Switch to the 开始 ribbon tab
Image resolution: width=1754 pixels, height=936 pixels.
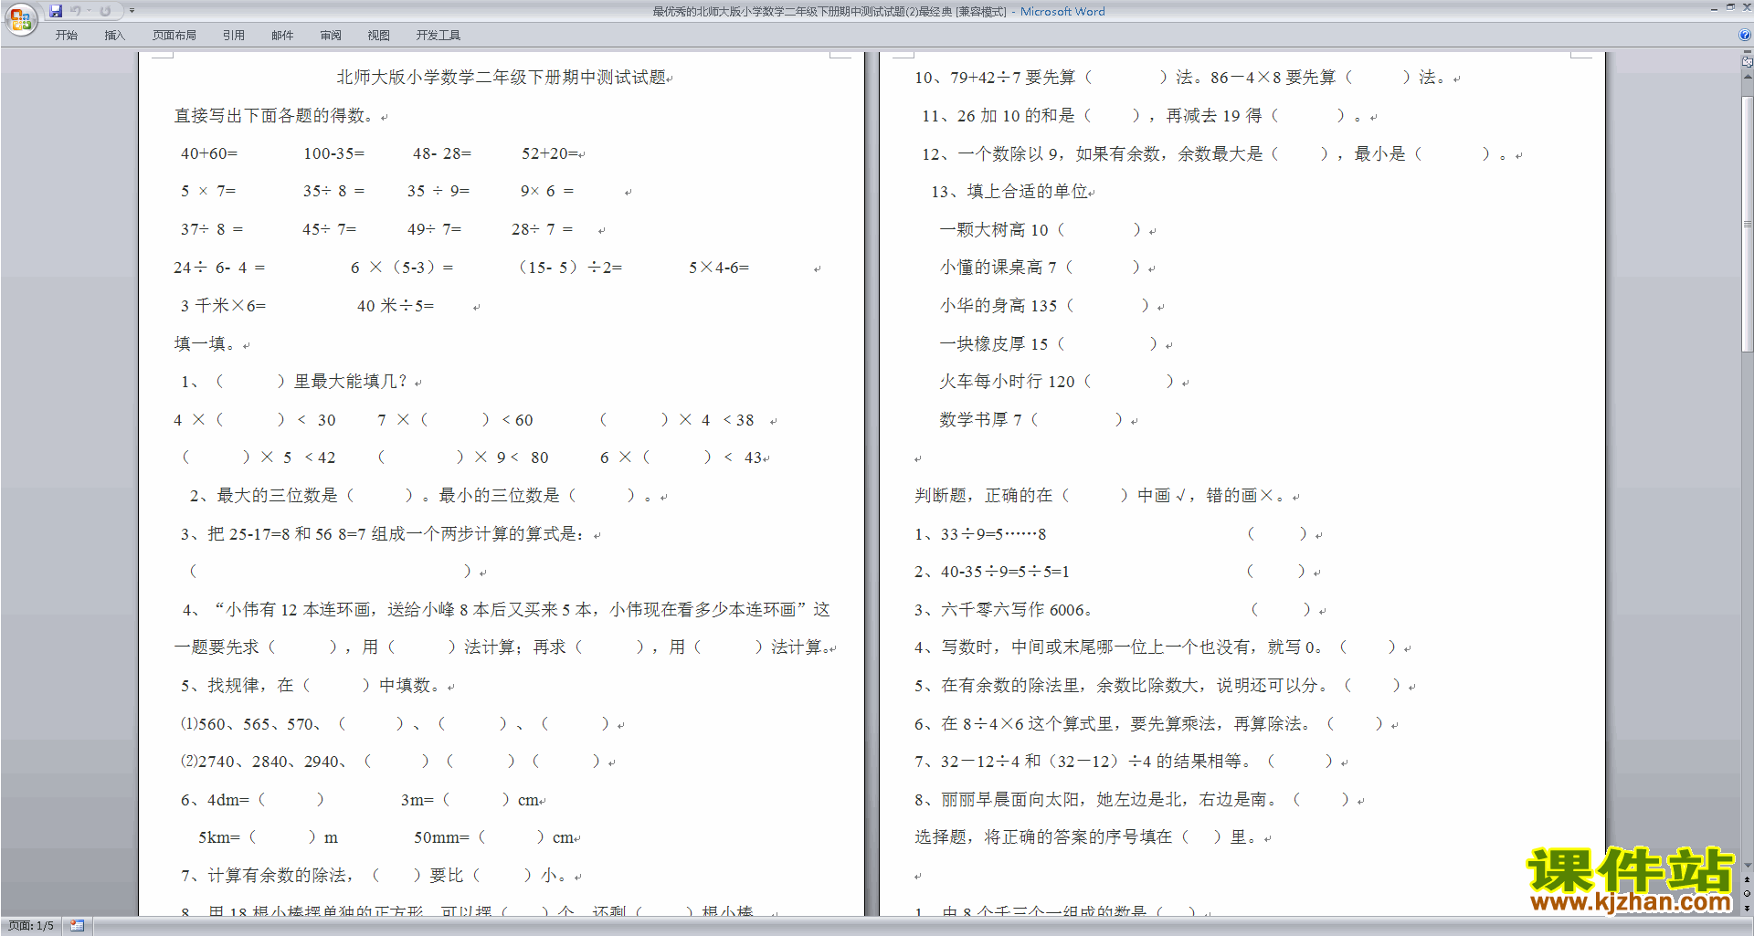(66, 36)
